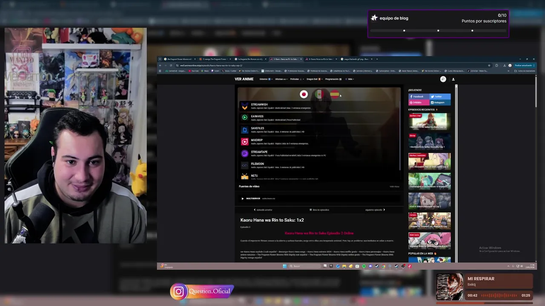Open the Idiomas dropdown menu
The height and width of the screenshot is (306, 545).
click(x=281, y=79)
